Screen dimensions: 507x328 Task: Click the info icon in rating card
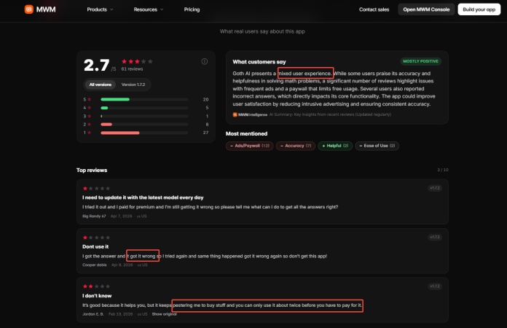205,61
